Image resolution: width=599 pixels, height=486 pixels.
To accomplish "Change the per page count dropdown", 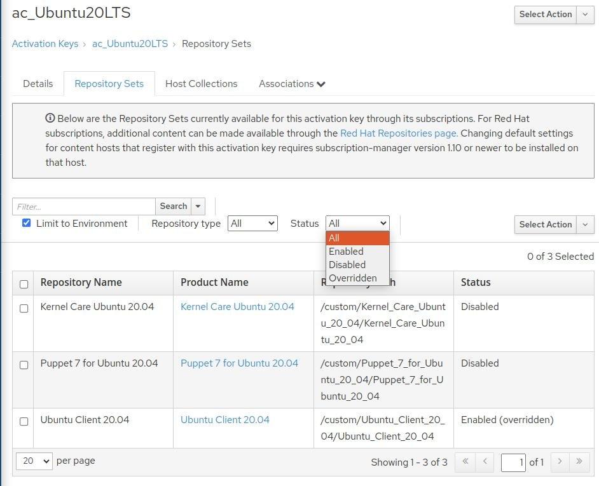I will (x=34, y=461).
